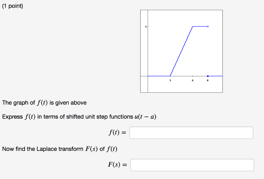Click the graph image border
This screenshot has width=264, height=179.
181,10
